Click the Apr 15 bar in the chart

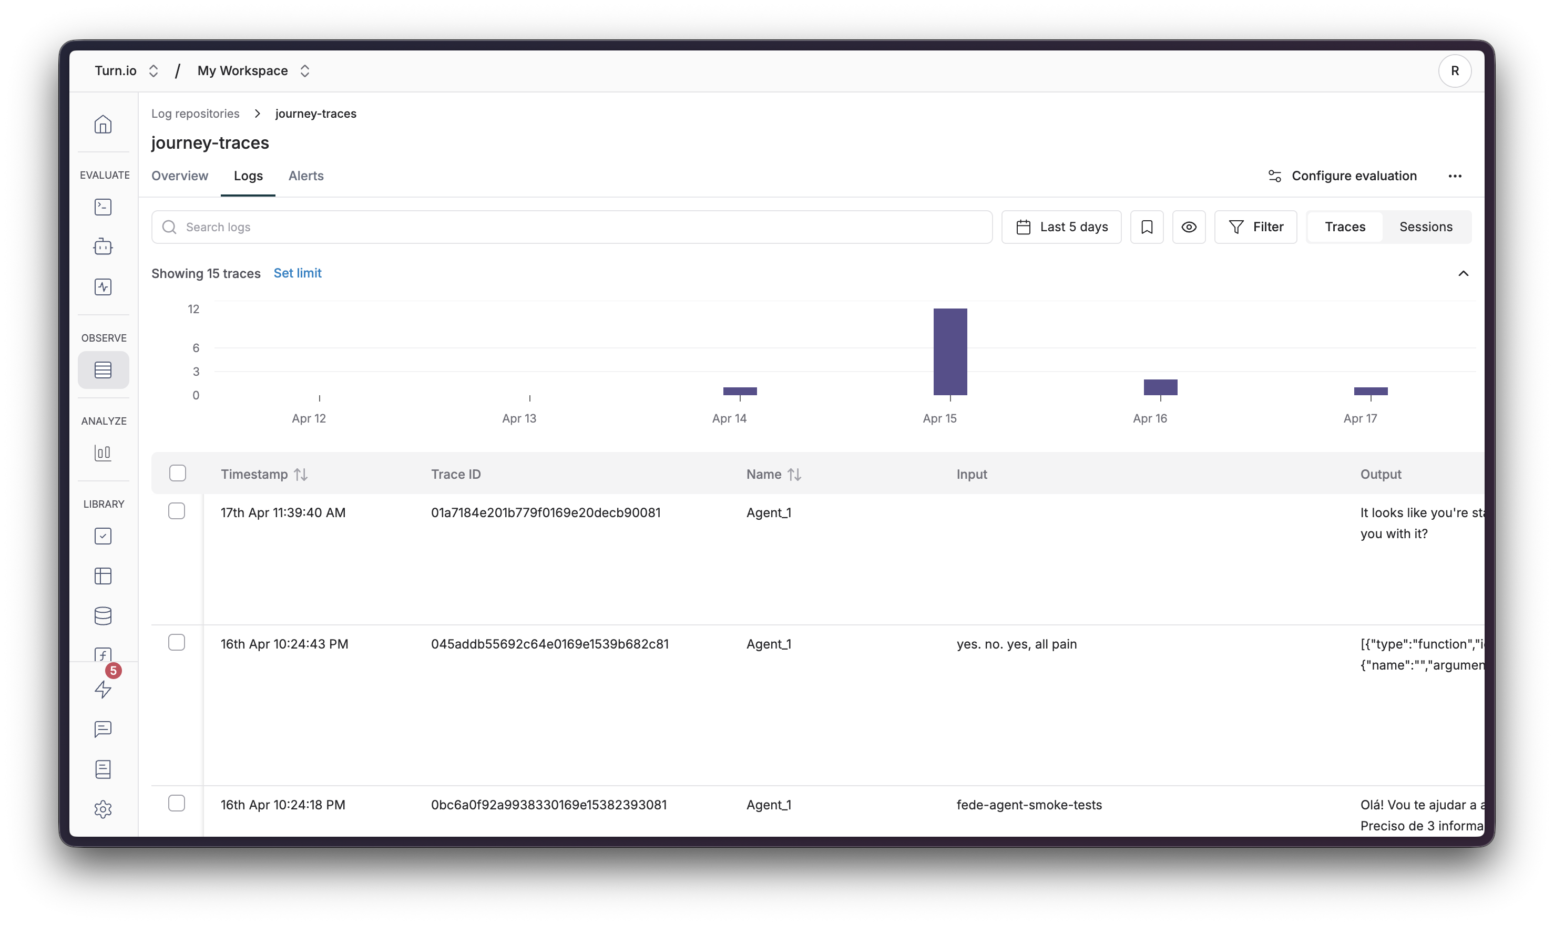coord(949,352)
